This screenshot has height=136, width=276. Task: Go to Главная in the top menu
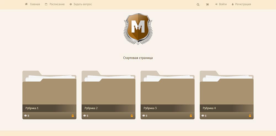33,4
